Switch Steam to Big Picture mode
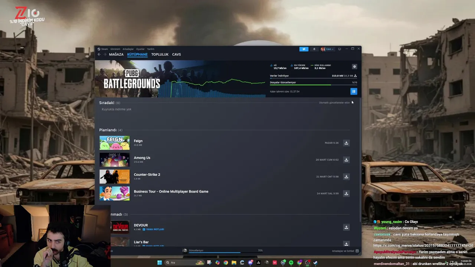 [339, 49]
